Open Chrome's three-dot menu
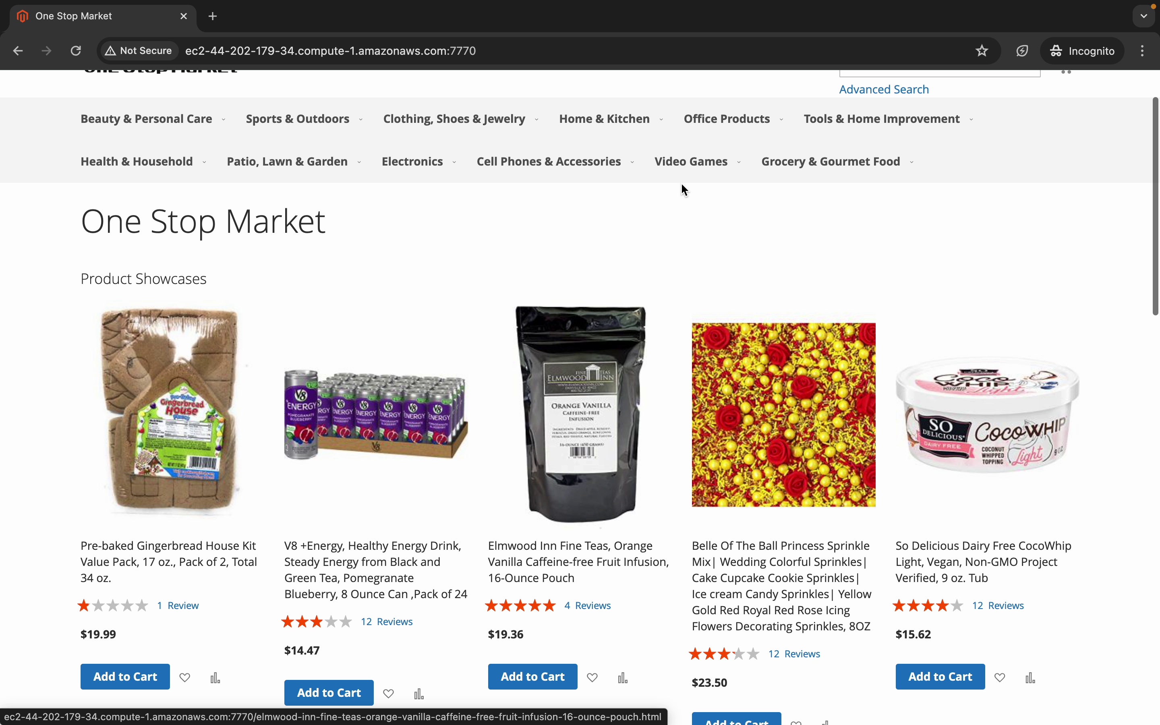Image resolution: width=1160 pixels, height=725 pixels. (1143, 51)
